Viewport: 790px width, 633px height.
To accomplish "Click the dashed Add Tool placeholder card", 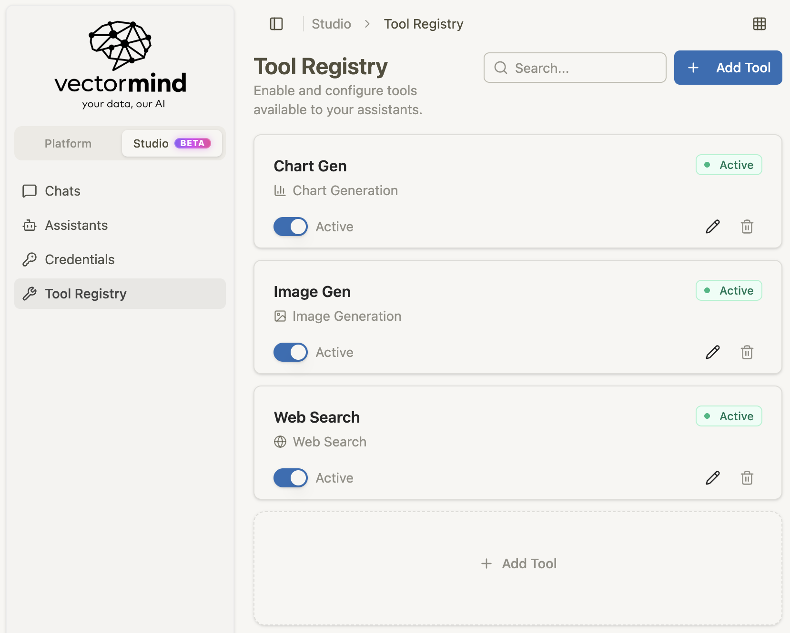I will pyautogui.click(x=518, y=568).
